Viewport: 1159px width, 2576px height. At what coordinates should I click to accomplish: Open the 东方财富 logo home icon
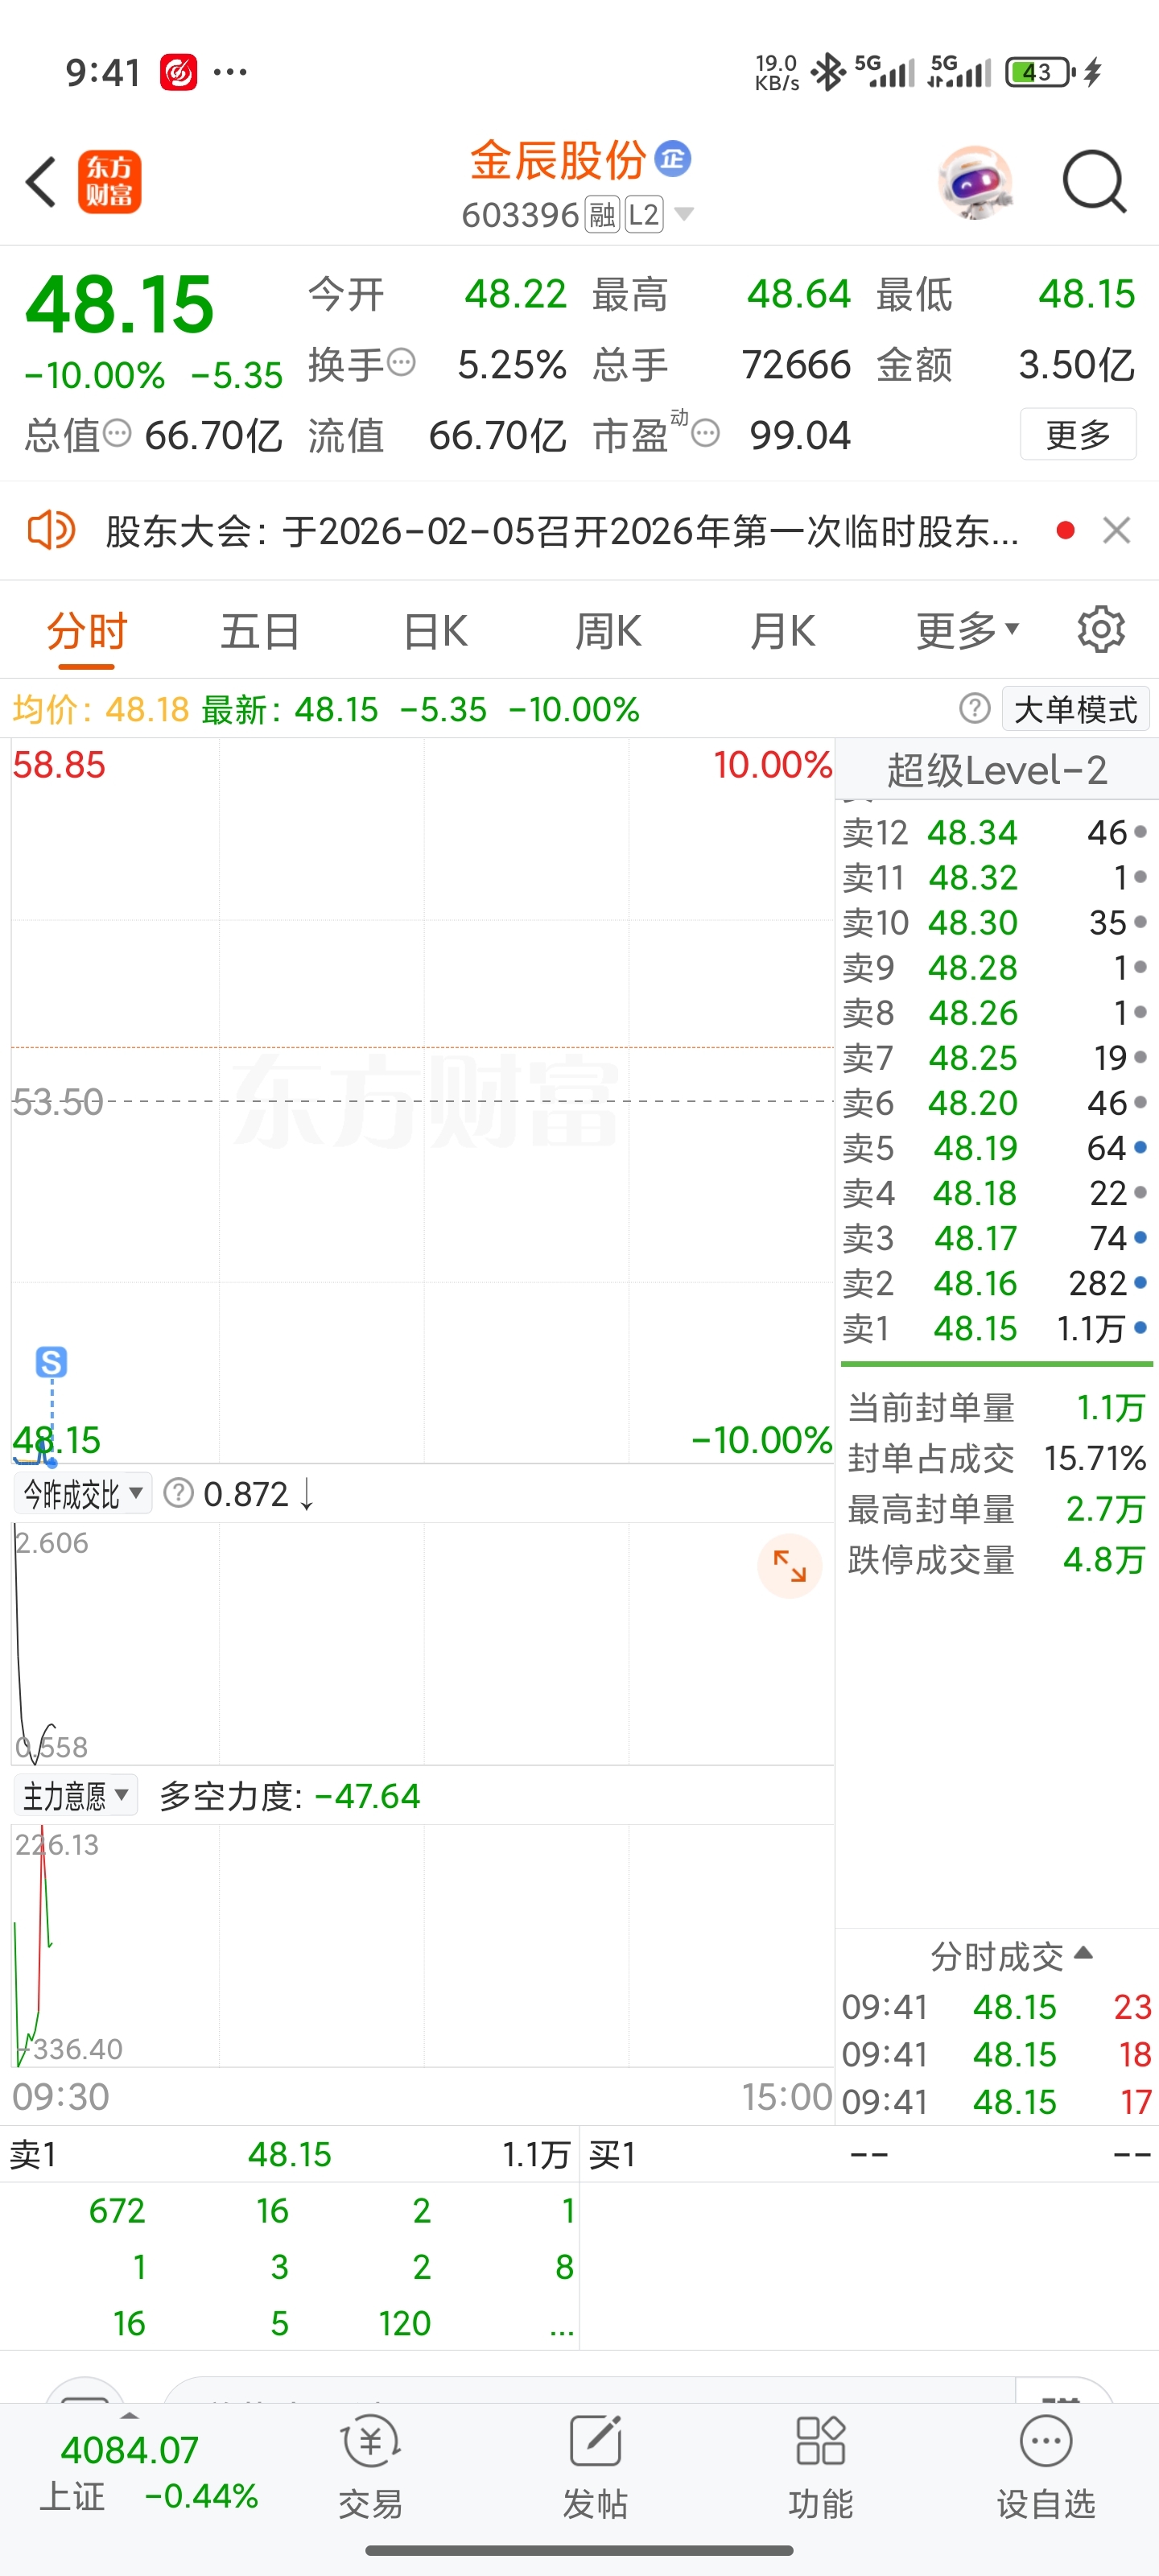pos(110,182)
